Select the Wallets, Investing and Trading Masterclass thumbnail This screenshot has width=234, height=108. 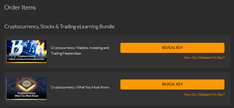(26, 51)
